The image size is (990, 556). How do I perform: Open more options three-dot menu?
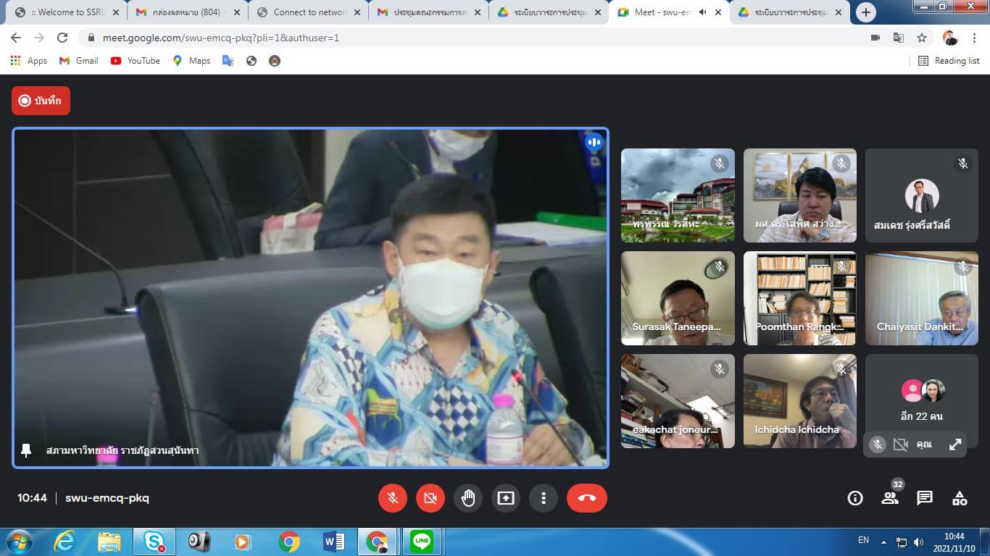(544, 498)
